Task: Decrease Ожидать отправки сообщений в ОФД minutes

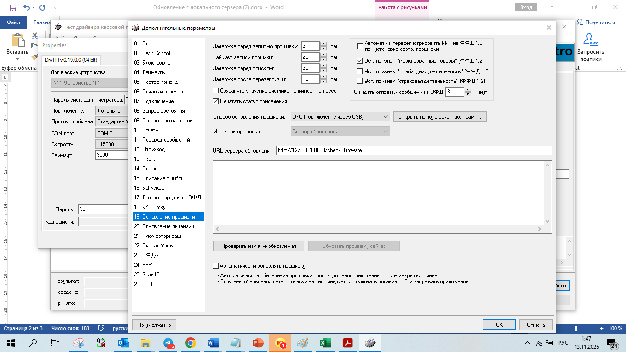Action: tap(468, 94)
